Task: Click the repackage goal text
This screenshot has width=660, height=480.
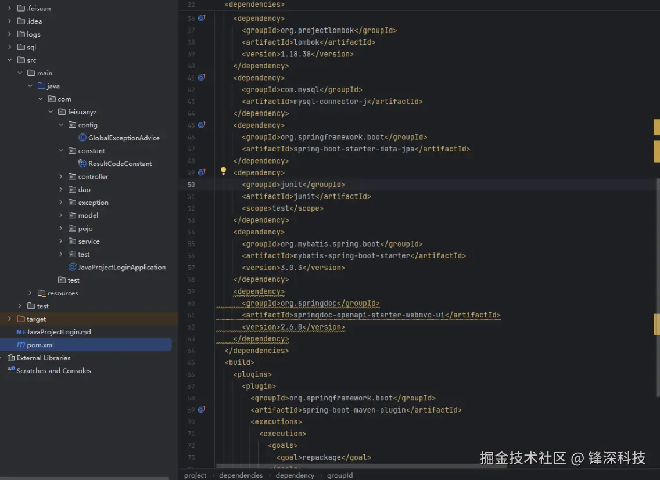Action: [x=322, y=457]
